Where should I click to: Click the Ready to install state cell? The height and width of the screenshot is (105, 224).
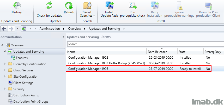(x=190, y=69)
